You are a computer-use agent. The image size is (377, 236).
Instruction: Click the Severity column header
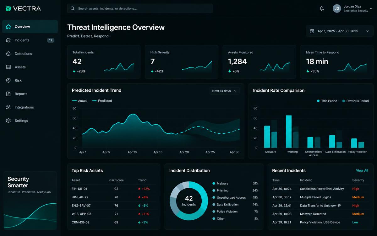click(x=358, y=180)
